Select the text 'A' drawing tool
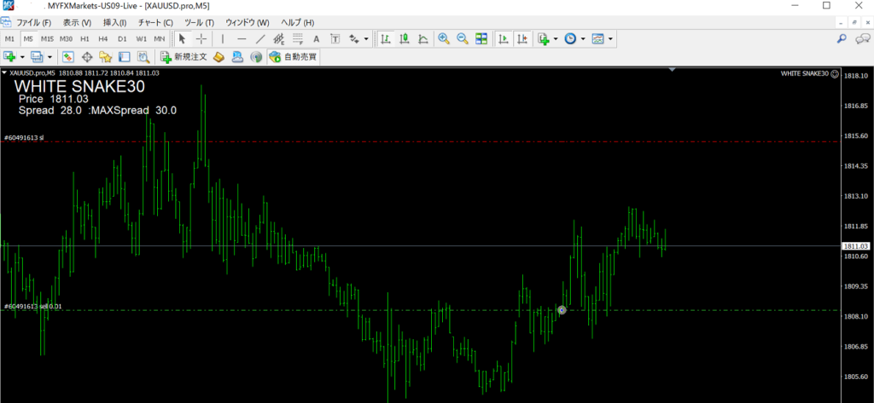The height and width of the screenshot is (403, 874). pos(316,39)
